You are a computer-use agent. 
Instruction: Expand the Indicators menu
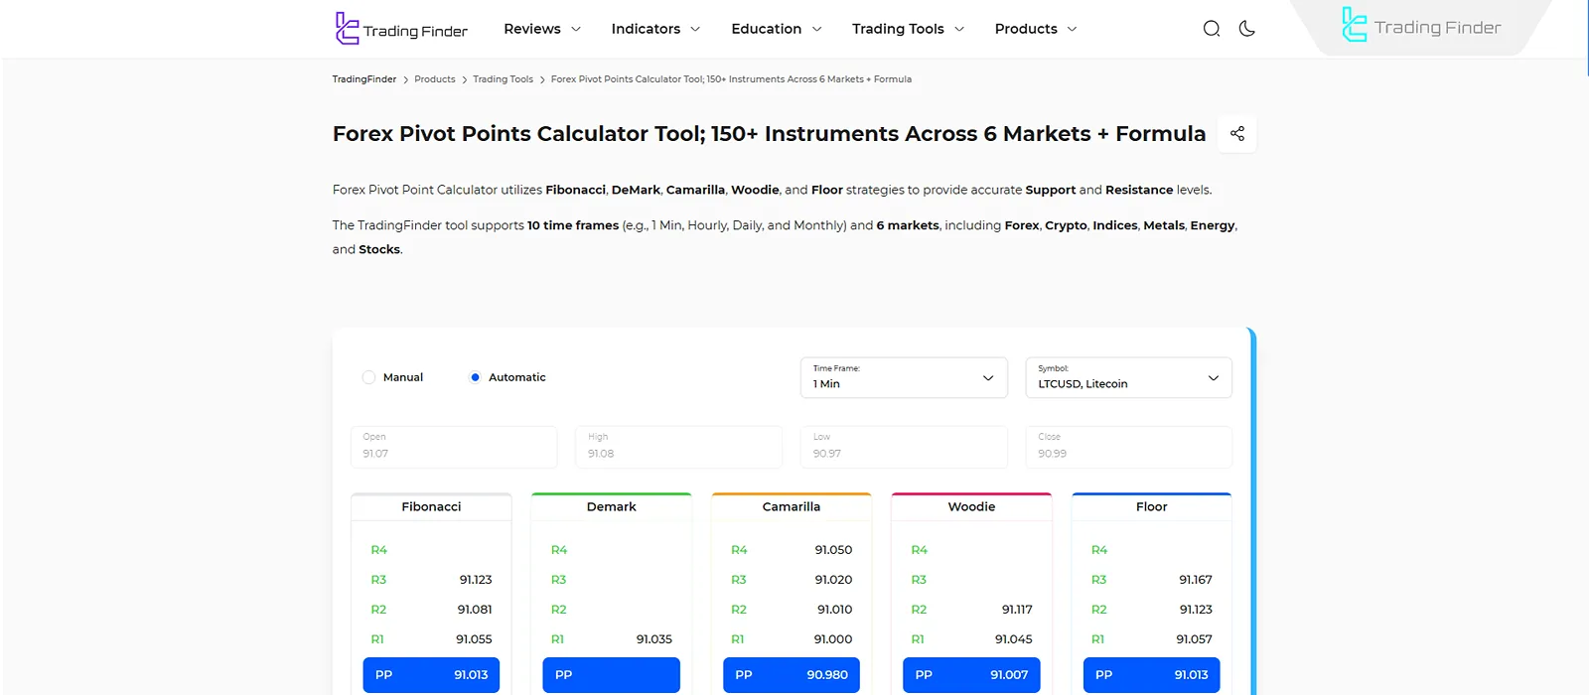coord(656,29)
